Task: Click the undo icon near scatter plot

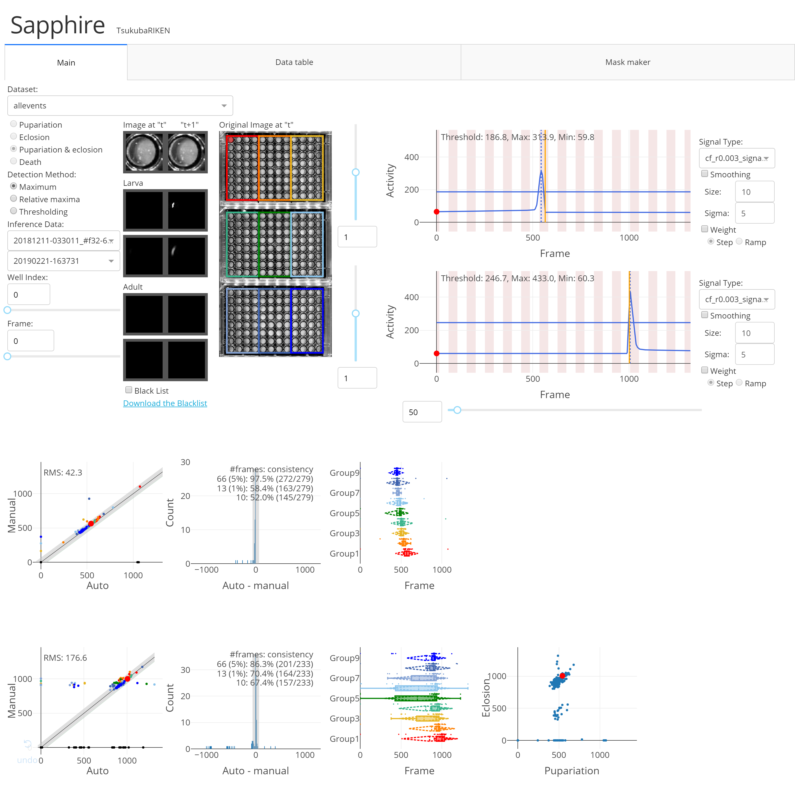Action: point(28,744)
